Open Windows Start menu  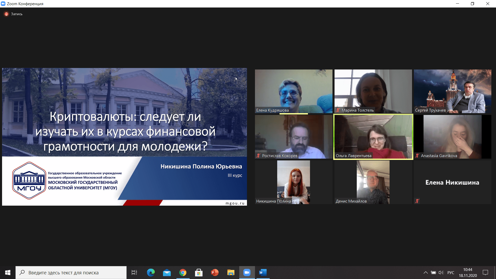[x=8, y=273]
